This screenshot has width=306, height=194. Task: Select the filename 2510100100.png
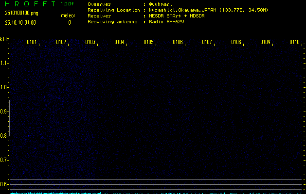point(21,13)
